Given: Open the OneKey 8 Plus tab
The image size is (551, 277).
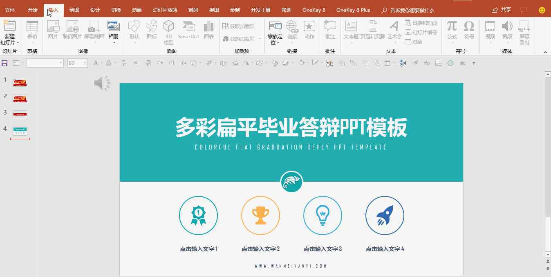Looking at the screenshot, I should point(353,10).
